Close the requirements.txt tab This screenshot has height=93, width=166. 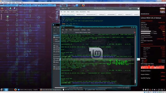tap(96, 14)
